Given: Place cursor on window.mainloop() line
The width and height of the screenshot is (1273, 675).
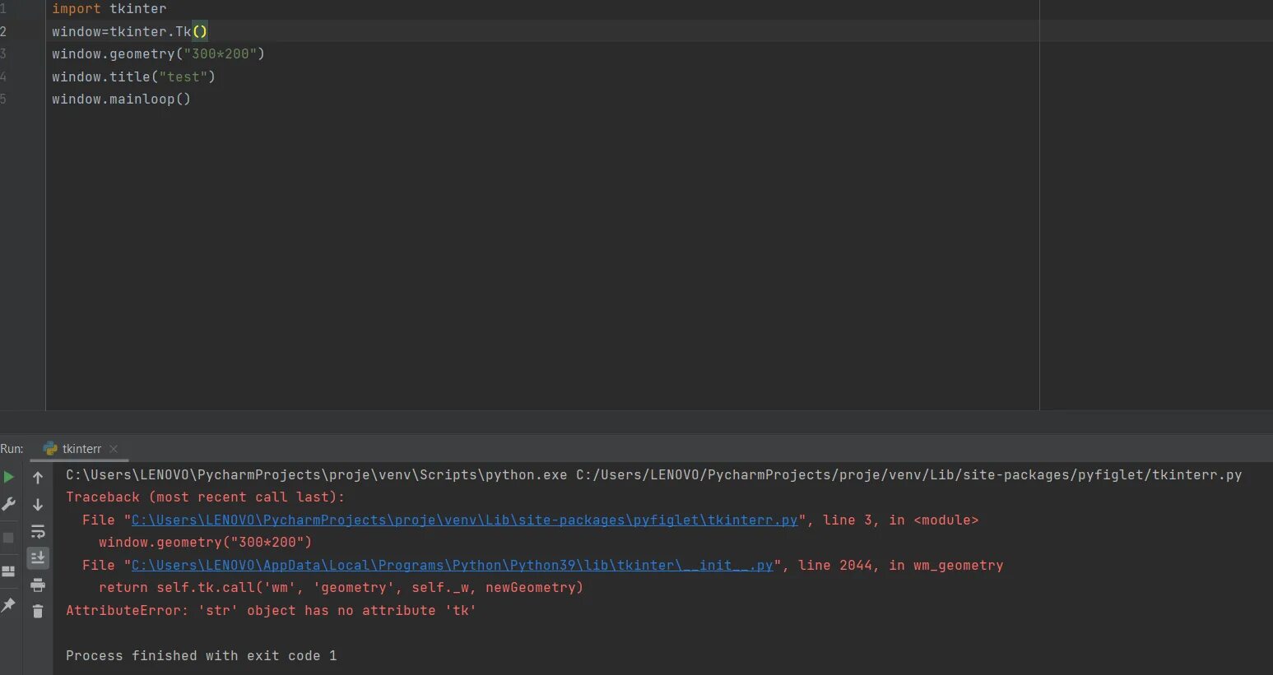Looking at the screenshot, I should (x=121, y=99).
